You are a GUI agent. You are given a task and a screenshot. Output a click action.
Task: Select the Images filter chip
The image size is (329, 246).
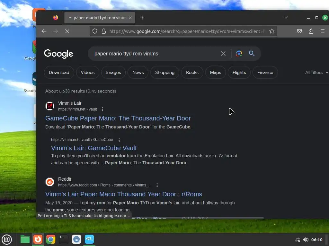tap(113, 73)
